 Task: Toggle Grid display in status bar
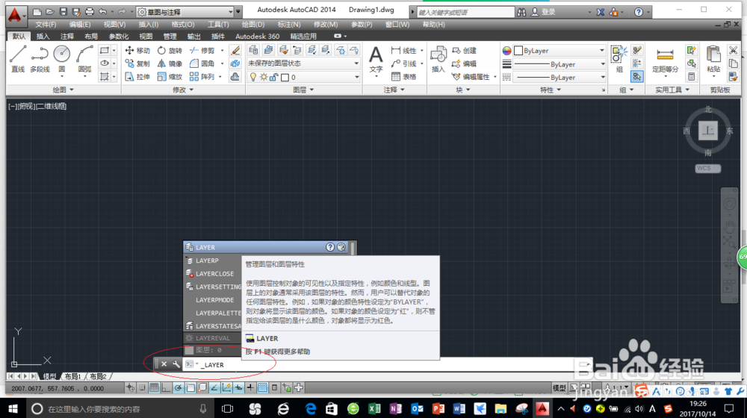click(154, 388)
